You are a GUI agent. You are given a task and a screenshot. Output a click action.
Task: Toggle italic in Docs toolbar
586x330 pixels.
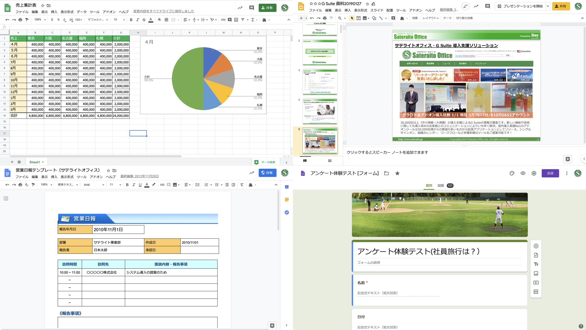click(134, 185)
